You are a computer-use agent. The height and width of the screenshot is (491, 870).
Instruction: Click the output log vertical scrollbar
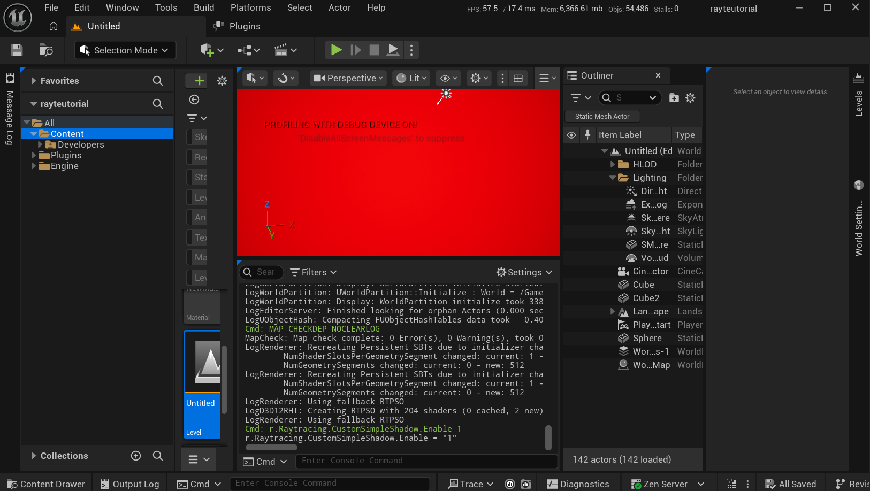point(548,438)
